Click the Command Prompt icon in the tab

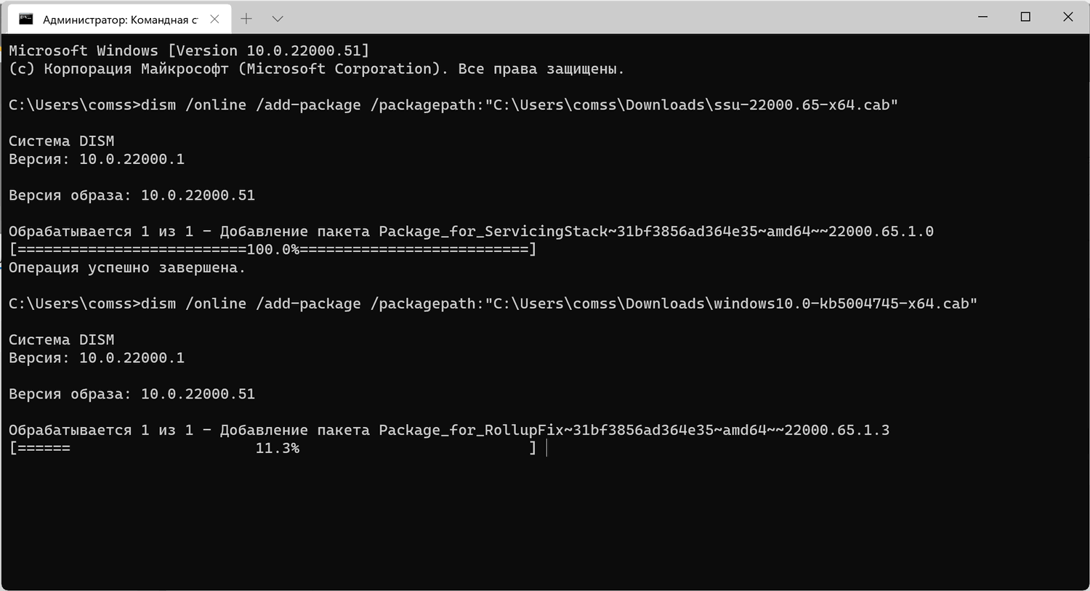[x=26, y=19]
